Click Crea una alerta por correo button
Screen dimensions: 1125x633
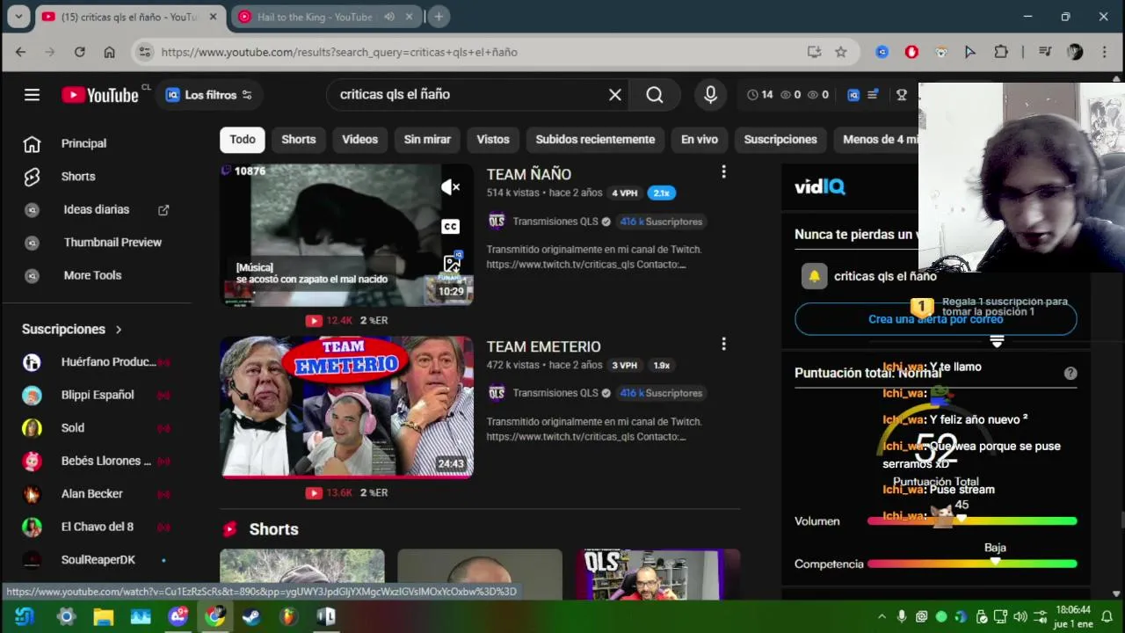click(935, 319)
